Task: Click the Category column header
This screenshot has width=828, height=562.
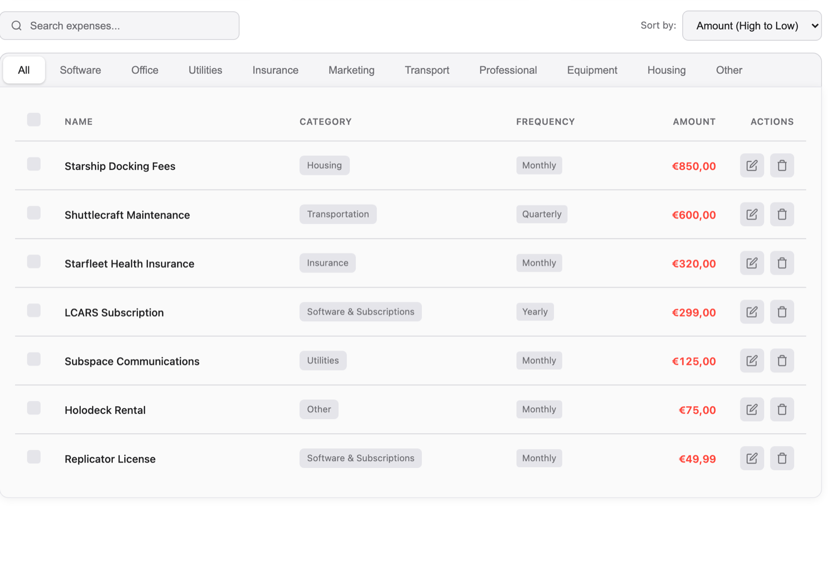Action: click(326, 122)
